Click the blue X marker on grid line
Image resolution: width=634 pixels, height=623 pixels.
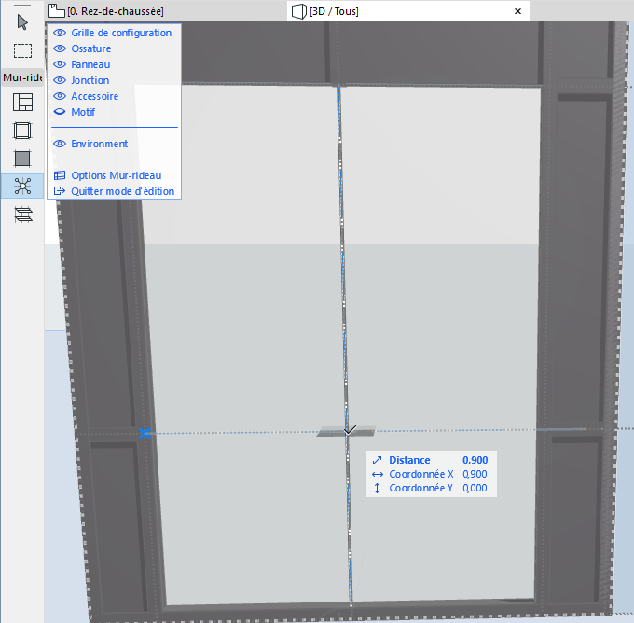[145, 434]
